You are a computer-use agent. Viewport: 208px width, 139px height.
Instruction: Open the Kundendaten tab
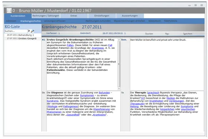[18, 16]
